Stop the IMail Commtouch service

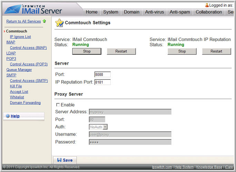click(x=87, y=51)
